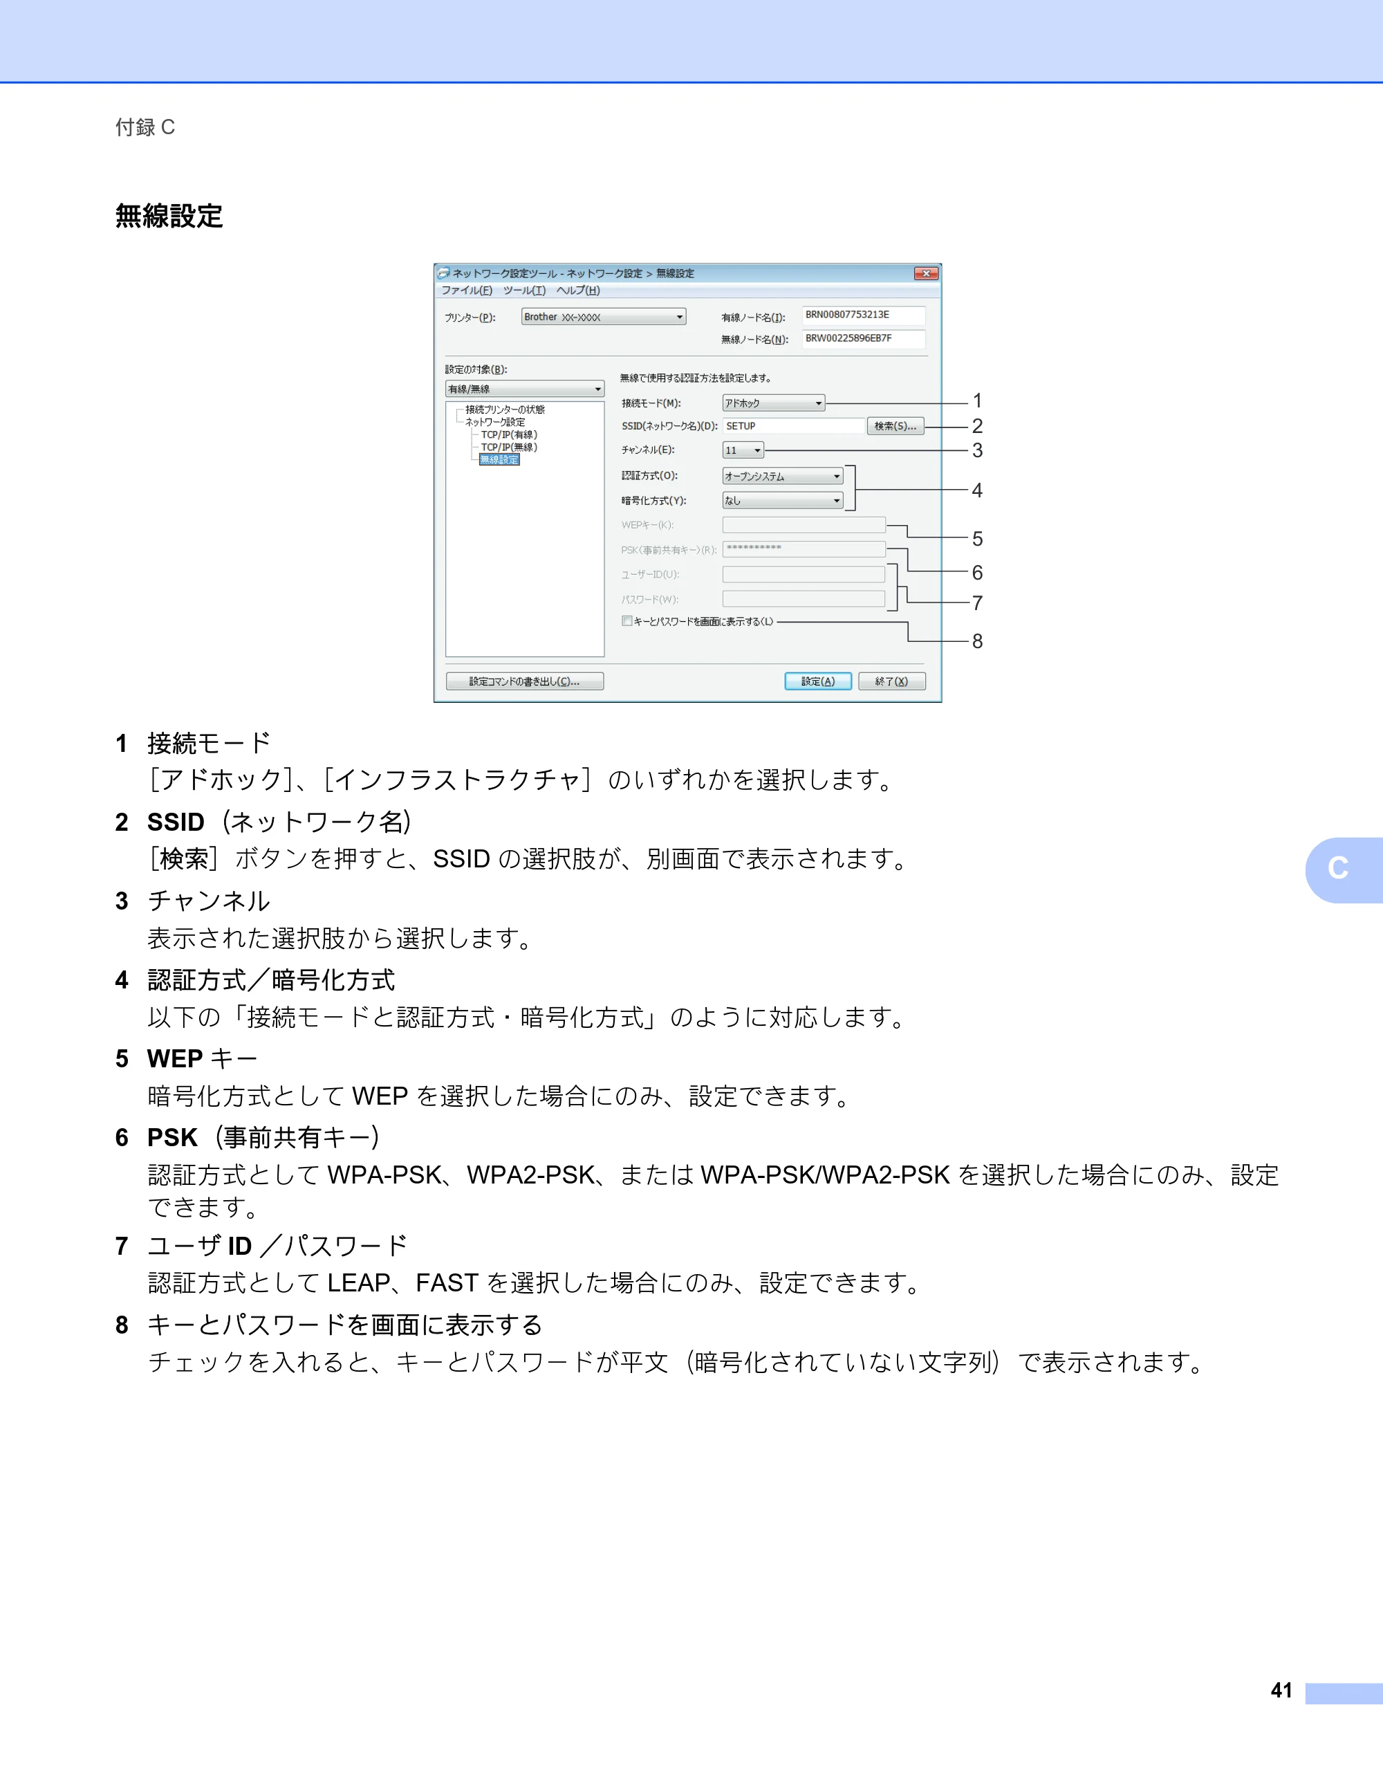
Task: Open the 暗号化方式 なし dropdown
Action: 782,501
